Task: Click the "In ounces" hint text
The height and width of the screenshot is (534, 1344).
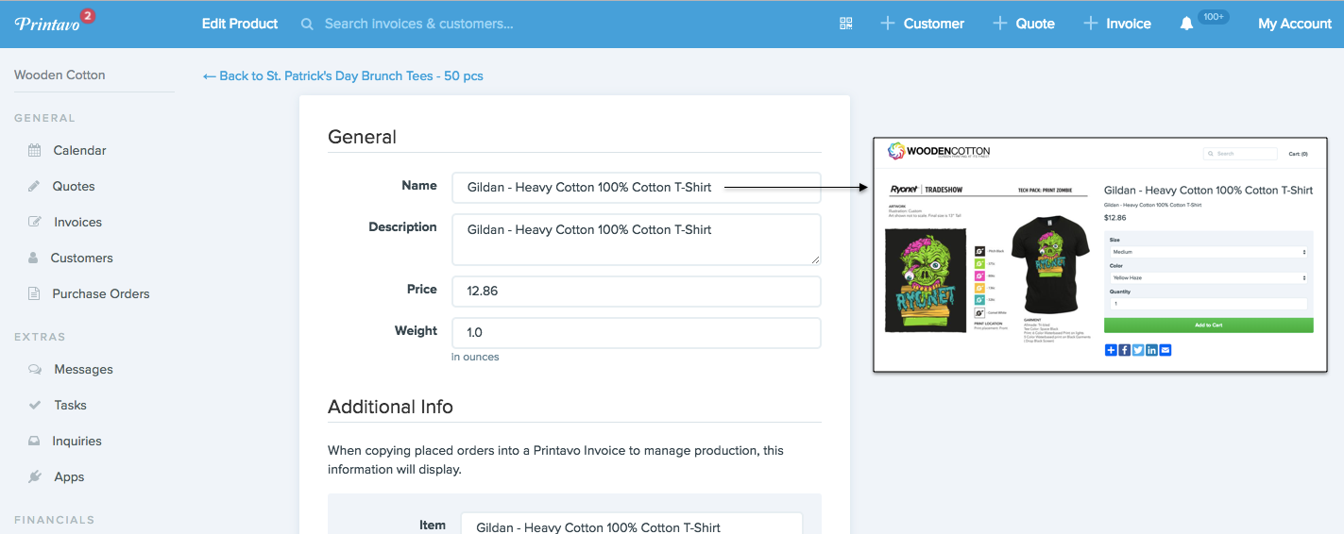Action: pyautogui.click(x=475, y=357)
